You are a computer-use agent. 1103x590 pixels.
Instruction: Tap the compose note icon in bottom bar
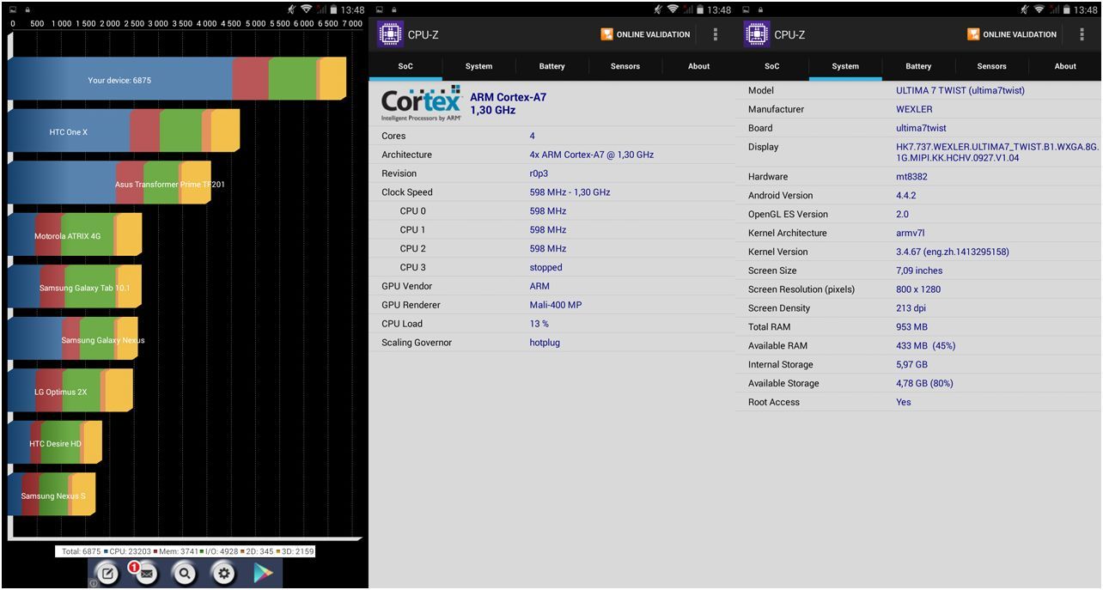click(x=108, y=574)
